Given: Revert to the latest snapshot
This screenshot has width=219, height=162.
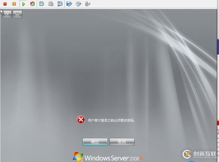Looking at the screenshot, I should point(51,4).
